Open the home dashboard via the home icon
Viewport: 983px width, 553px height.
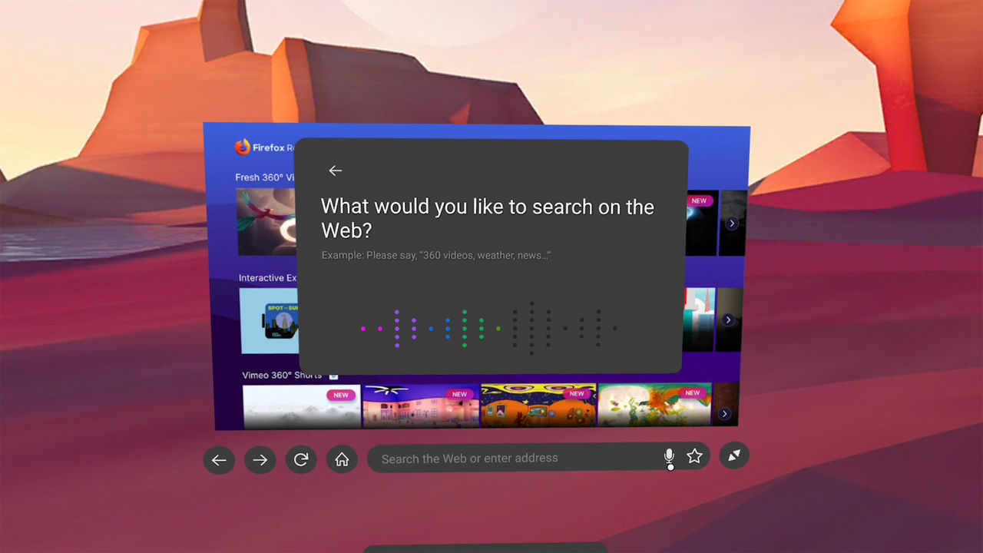[342, 460]
